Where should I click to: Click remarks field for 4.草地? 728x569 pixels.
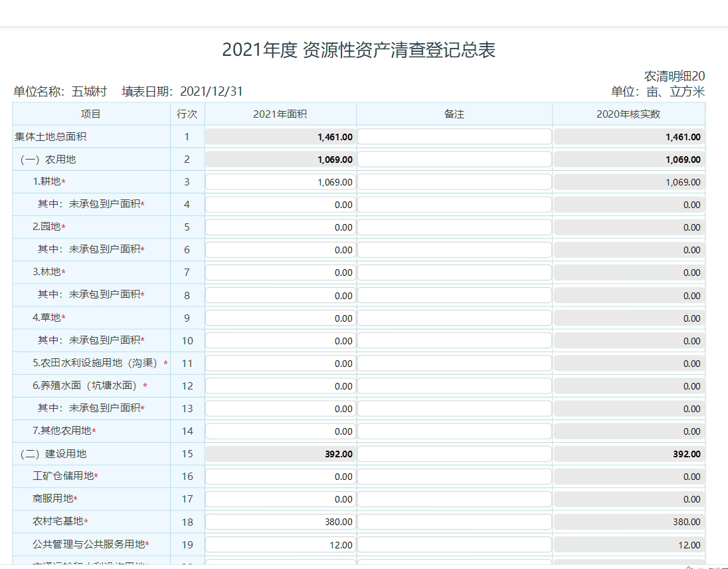454,318
